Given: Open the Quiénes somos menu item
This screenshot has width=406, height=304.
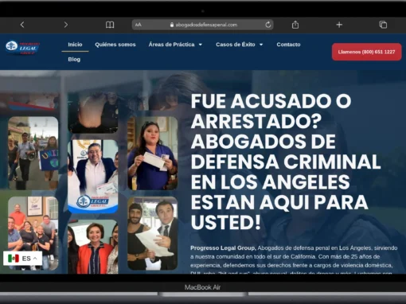Looking at the screenshot, I should click(115, 45).
